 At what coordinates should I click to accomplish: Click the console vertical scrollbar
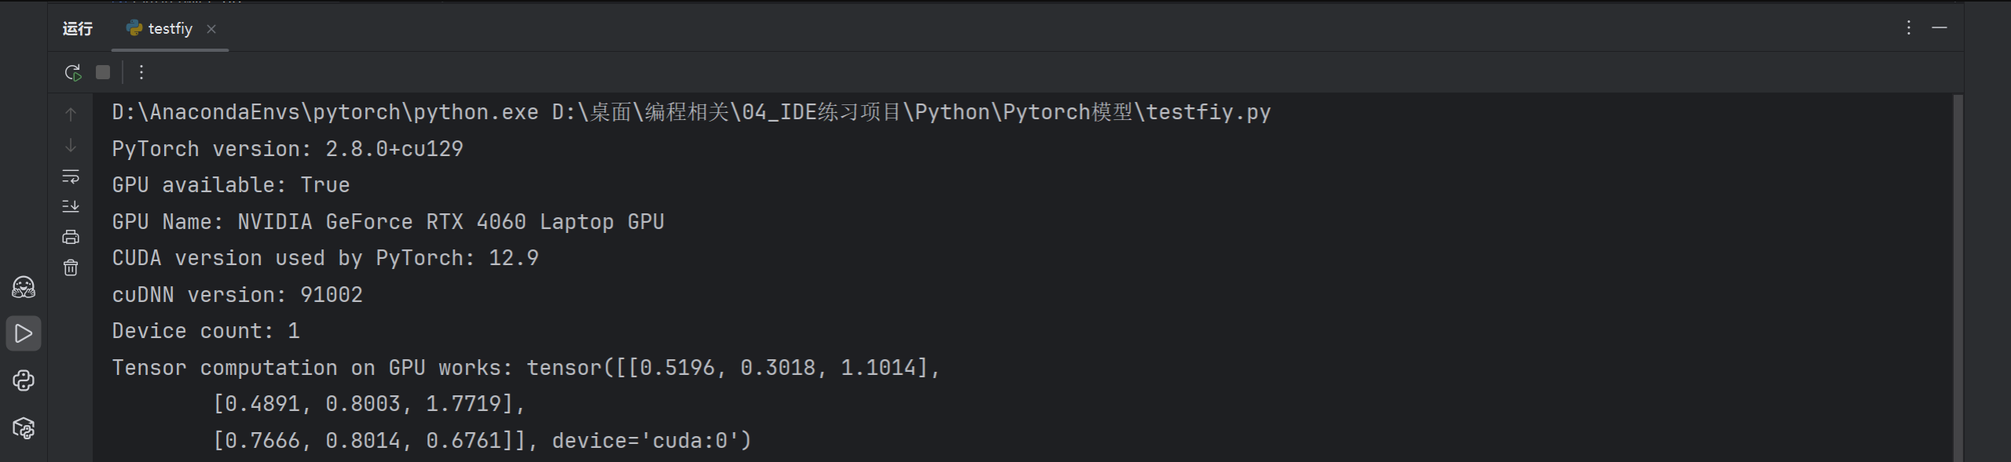(x=1958, y=275)
